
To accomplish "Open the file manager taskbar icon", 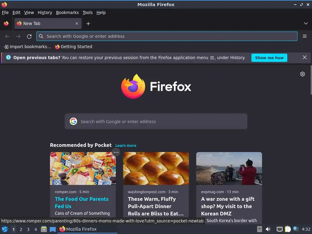I will coord(44,229).
